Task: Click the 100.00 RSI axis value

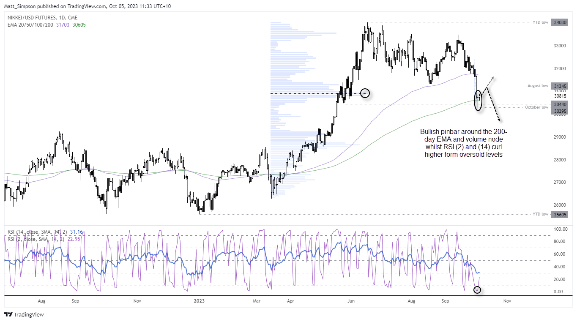Action: coord(561,229)
